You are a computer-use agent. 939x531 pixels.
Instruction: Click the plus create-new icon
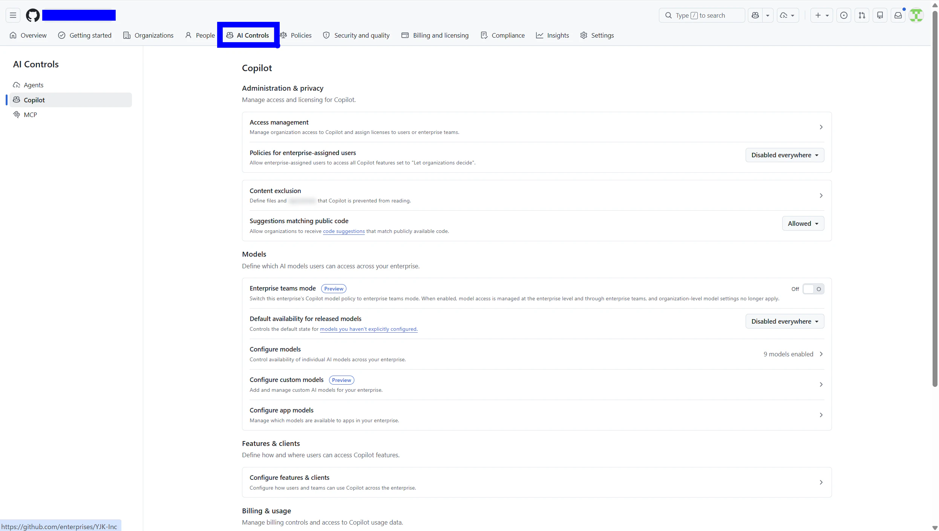click(x=818, y=15)
